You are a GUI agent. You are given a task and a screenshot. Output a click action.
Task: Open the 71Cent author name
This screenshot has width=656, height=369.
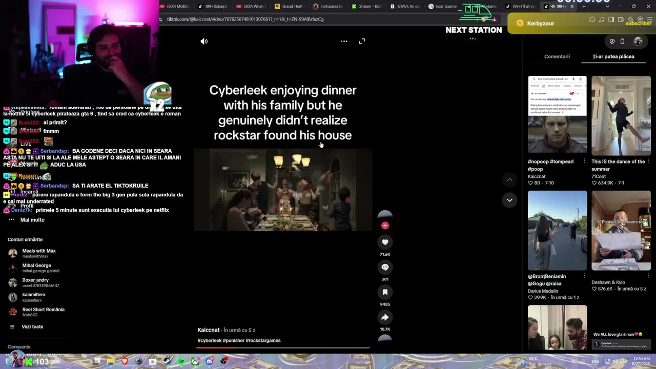coord(599,176)
